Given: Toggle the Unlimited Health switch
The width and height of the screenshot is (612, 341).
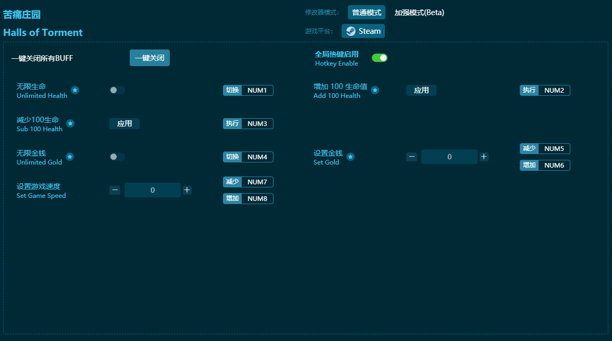Looking at the screenshot, I should click(x=117, y=90).
